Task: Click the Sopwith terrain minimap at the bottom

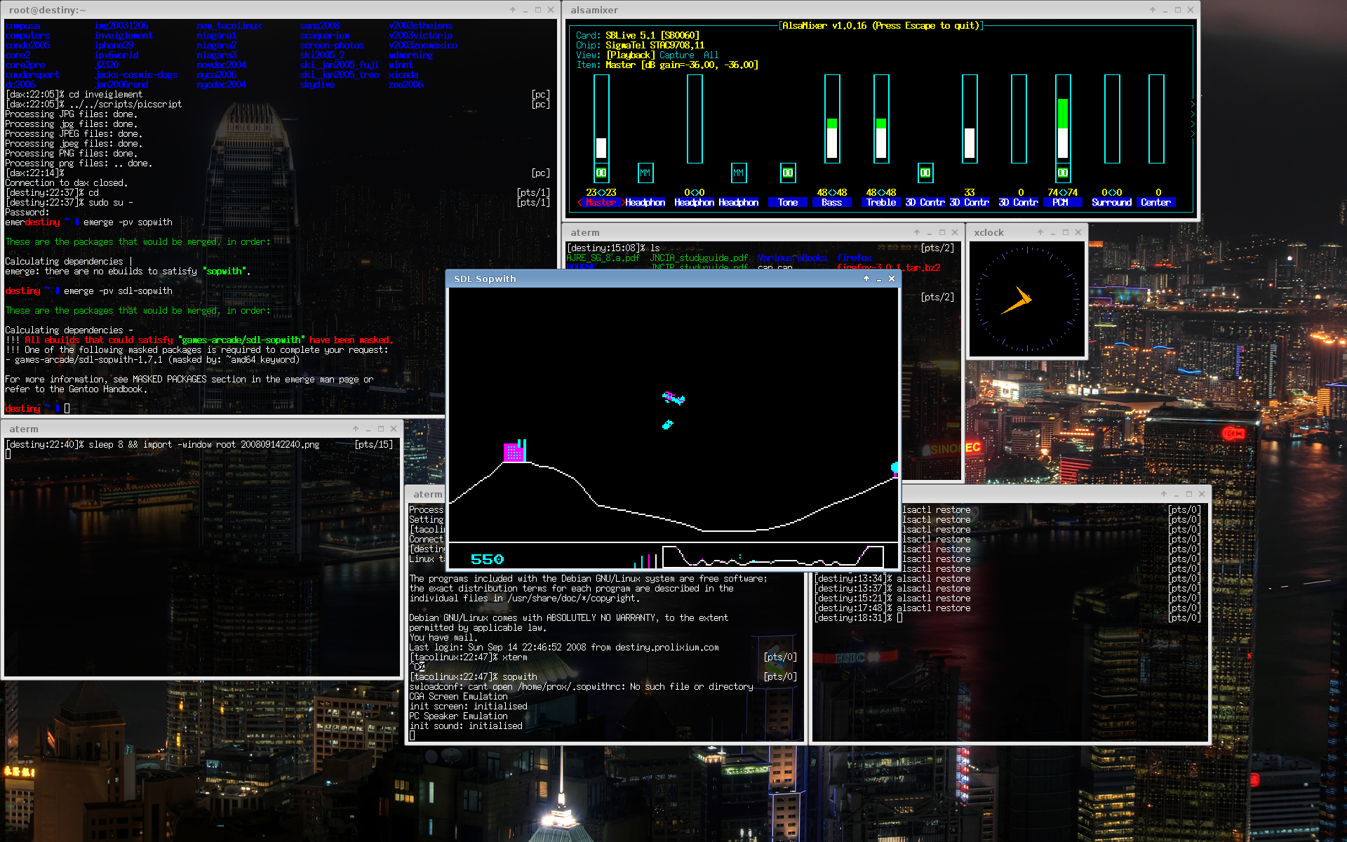Action: (x=772, y=556)
